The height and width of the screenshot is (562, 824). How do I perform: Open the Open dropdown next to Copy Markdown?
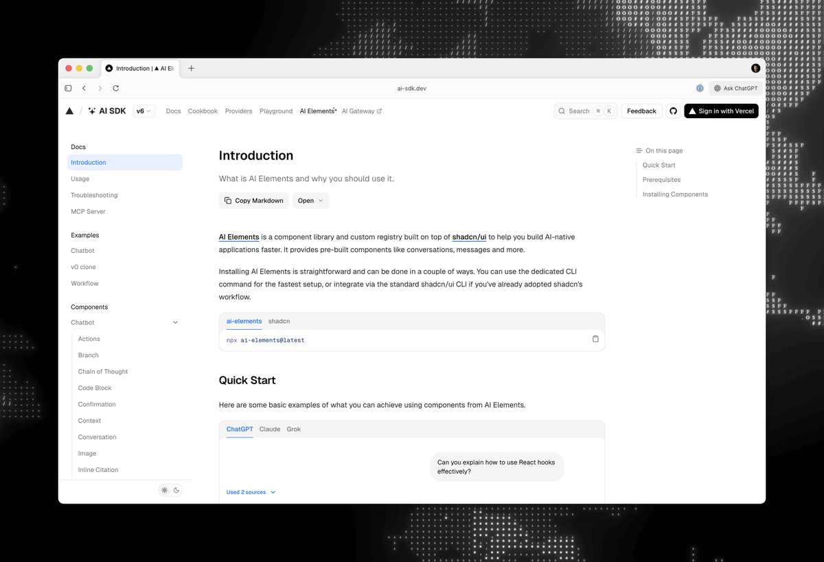pyautogui.click(x=310, y=201)
